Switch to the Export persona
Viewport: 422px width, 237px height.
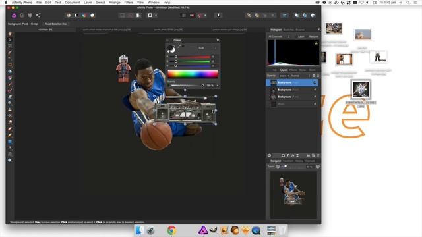coord(38,16)
